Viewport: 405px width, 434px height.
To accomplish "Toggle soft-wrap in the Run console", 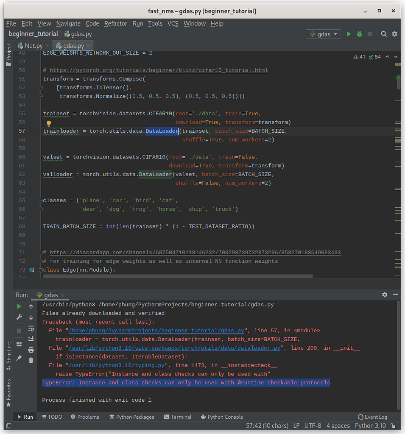I will (31, 328).
